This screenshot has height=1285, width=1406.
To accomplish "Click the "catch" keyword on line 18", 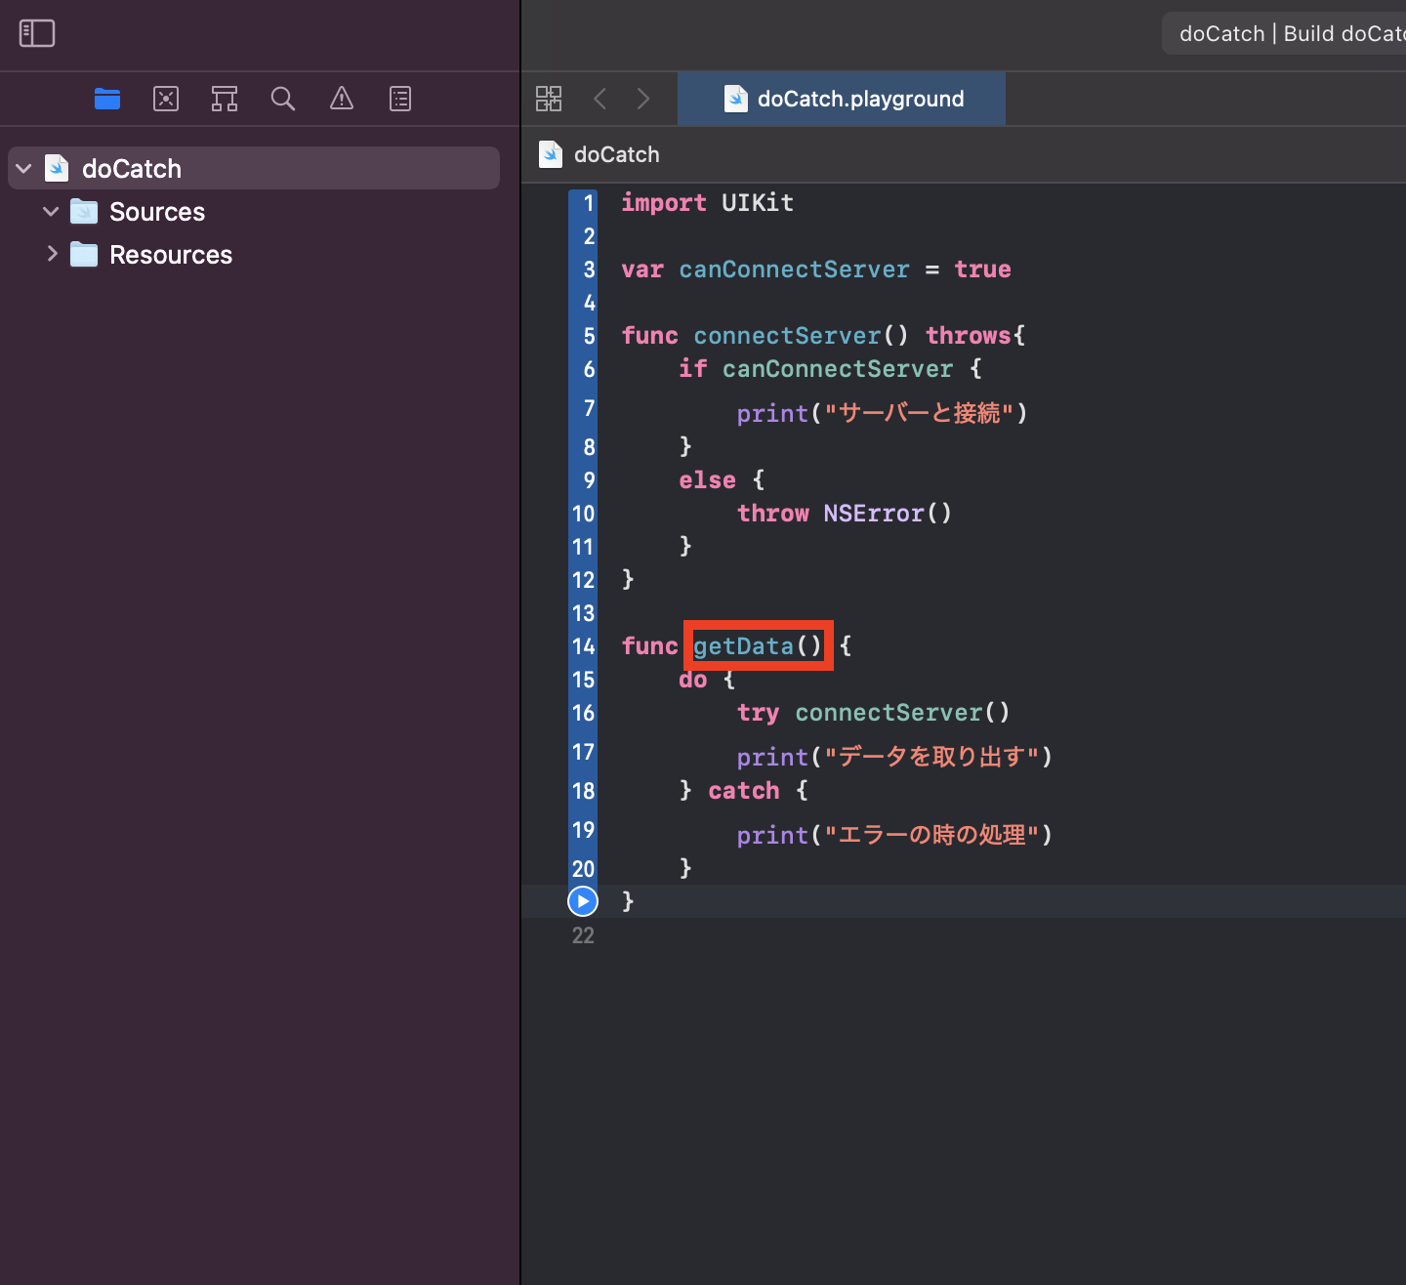I will (x=744, y=791).
